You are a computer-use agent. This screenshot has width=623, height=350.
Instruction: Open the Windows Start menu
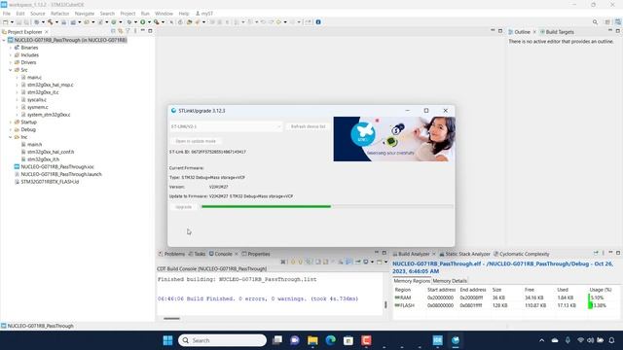(167, 340)
